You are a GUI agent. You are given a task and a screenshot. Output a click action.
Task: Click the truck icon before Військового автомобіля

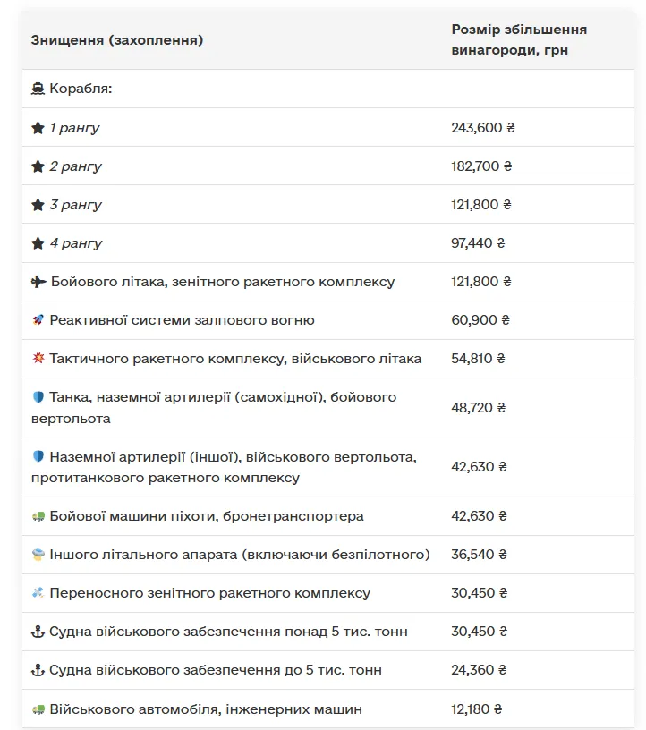pos(38,709)
